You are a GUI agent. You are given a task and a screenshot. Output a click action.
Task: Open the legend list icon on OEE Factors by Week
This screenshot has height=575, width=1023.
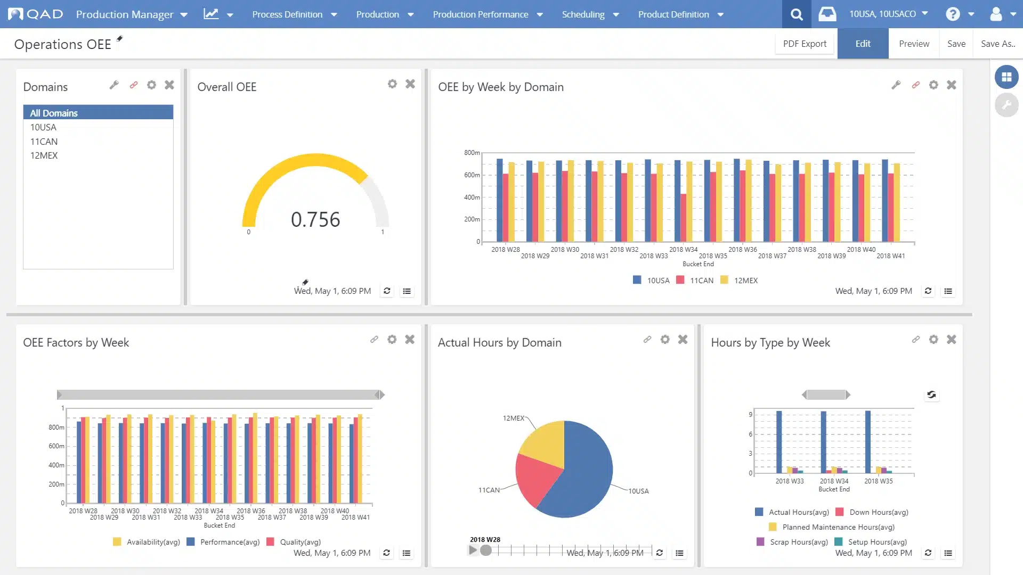click(407, 553)
